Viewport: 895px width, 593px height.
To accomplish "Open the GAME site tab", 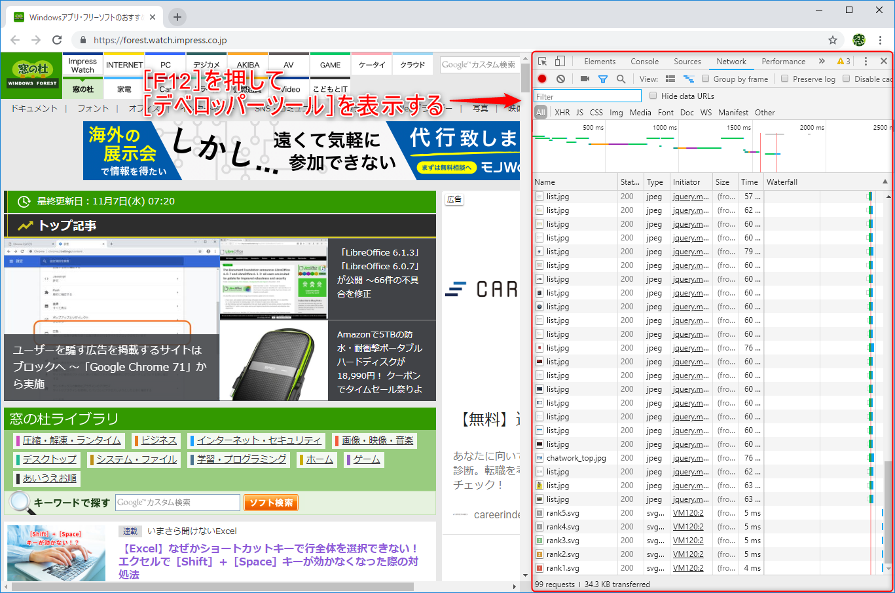I will click(330, 65).
